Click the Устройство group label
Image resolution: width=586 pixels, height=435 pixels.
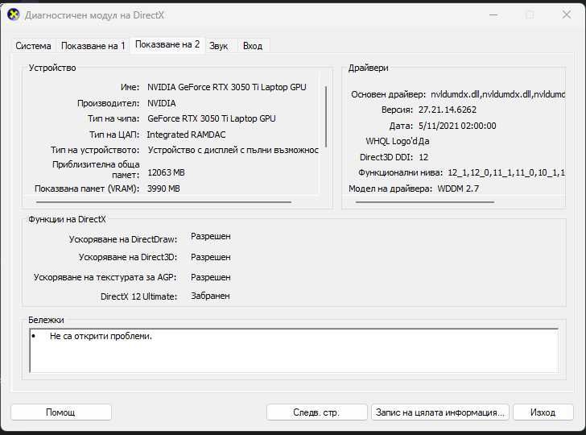click(x=52, y=68)
